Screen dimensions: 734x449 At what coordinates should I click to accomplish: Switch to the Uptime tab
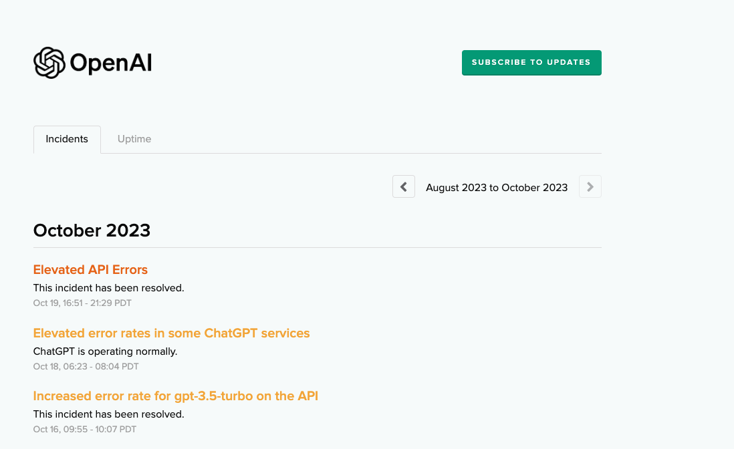(134, 139)
